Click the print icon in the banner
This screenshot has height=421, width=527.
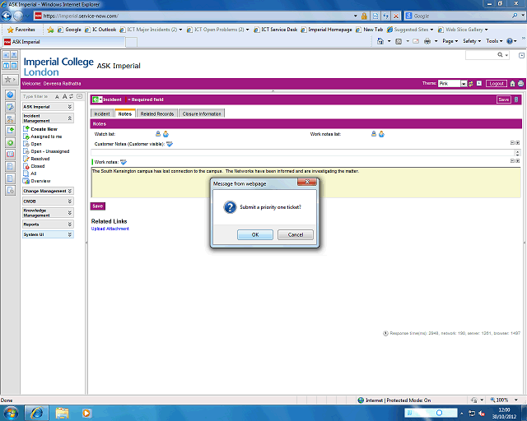(x=520, y=83)
